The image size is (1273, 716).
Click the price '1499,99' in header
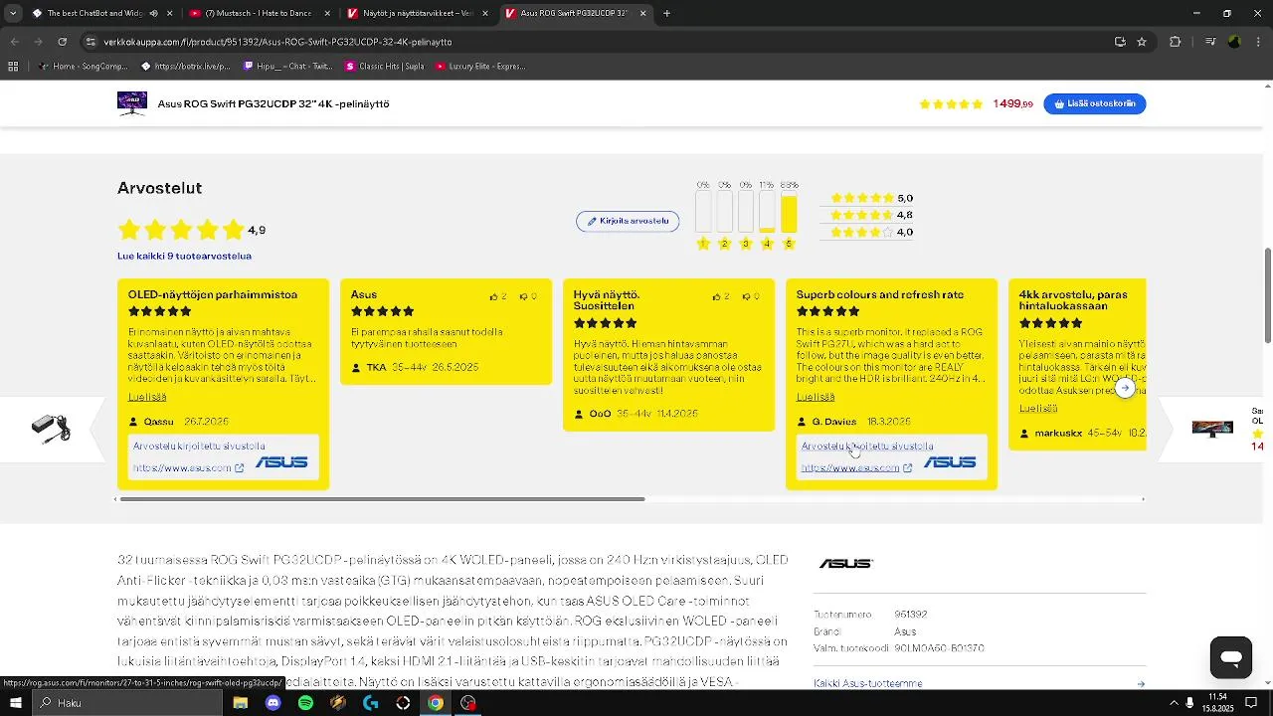[x=1012, y=103]
